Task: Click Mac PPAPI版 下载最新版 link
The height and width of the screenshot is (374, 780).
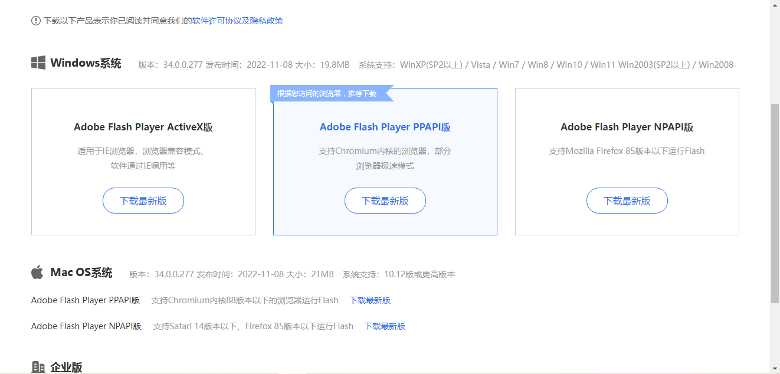Action: (370, 300)
